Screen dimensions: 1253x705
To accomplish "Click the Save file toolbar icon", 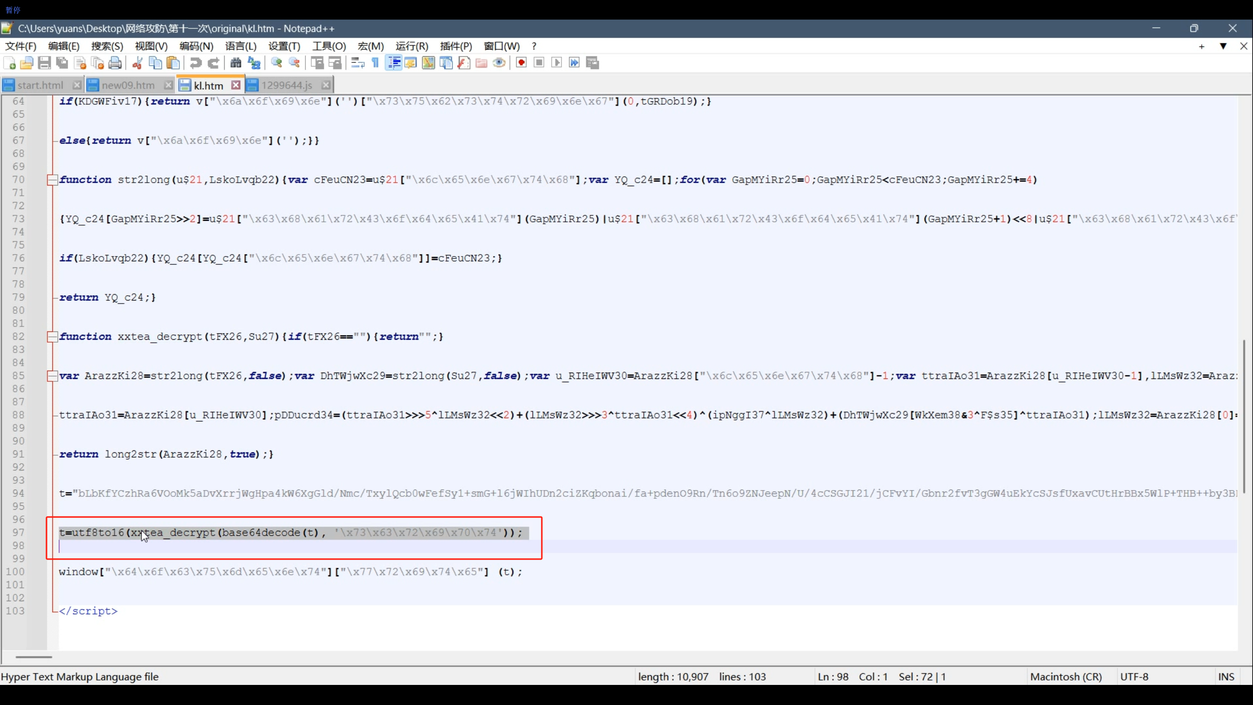I will pos(45,63).
